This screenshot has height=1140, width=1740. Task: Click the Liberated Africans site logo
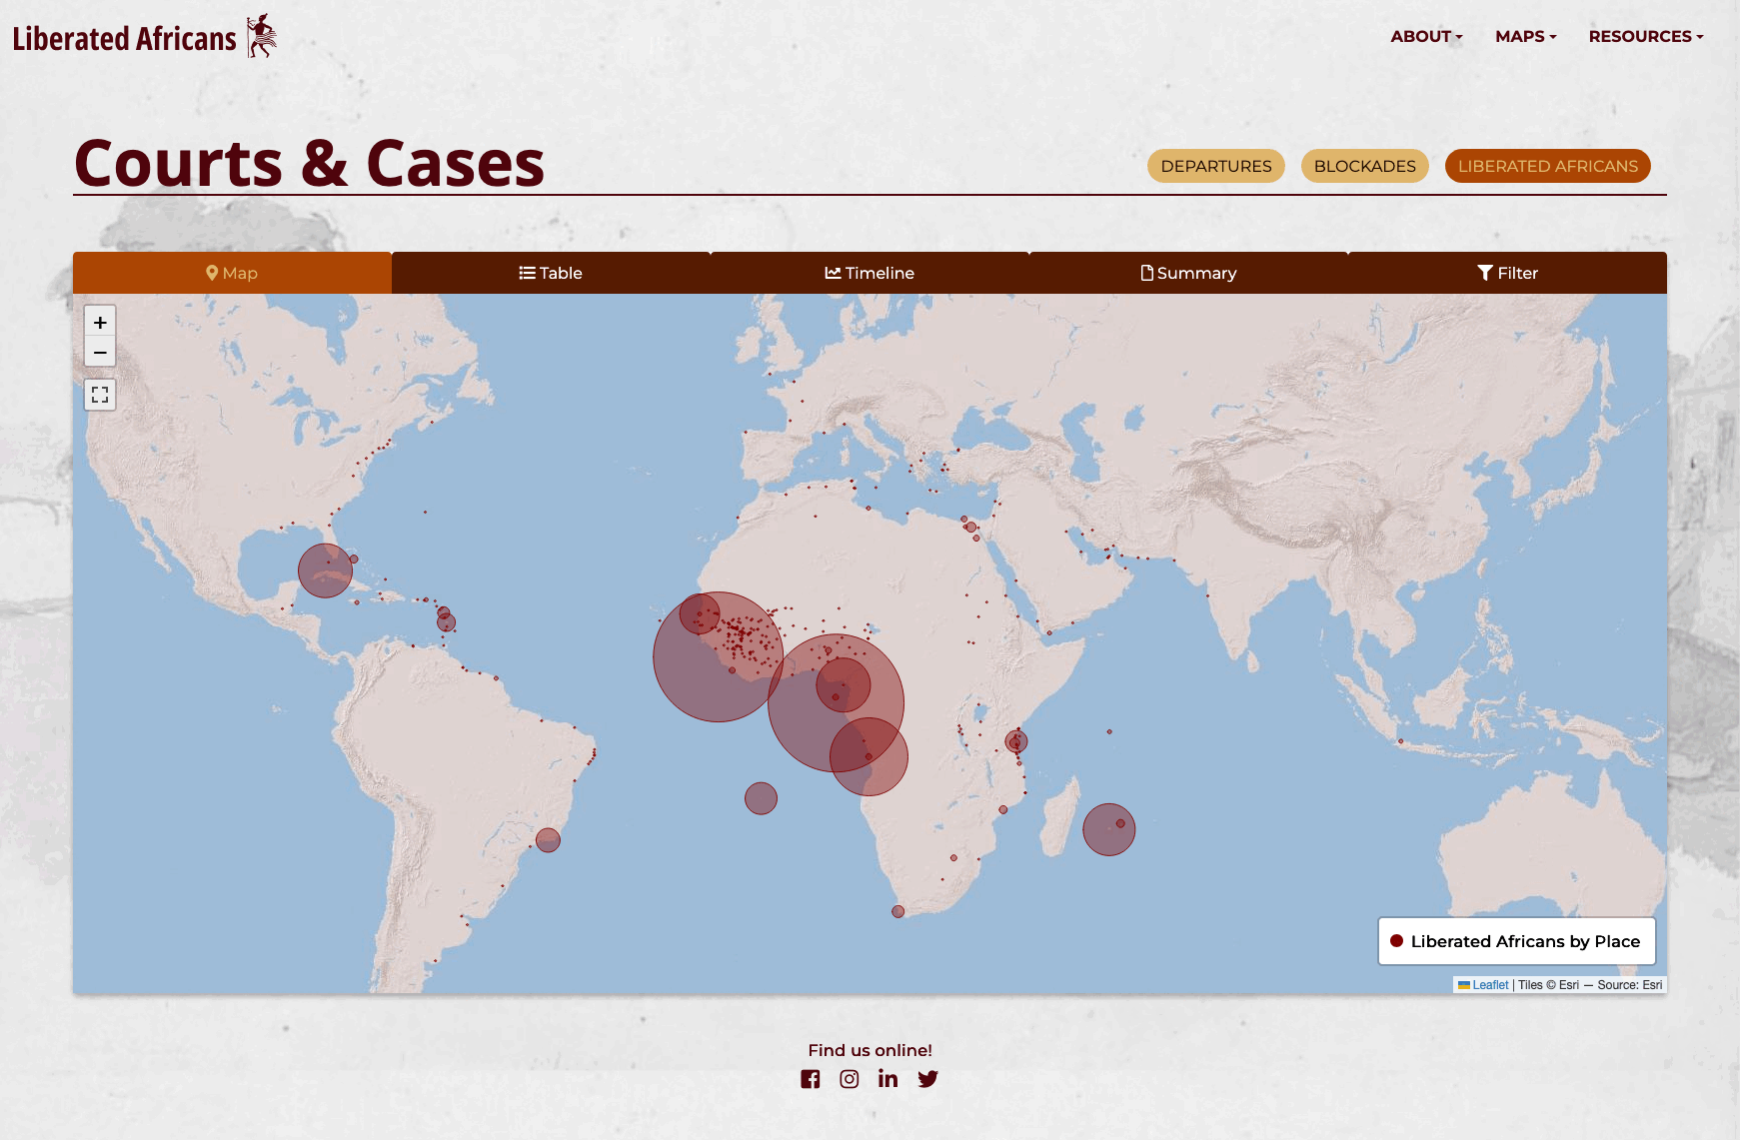coord(145,37)
